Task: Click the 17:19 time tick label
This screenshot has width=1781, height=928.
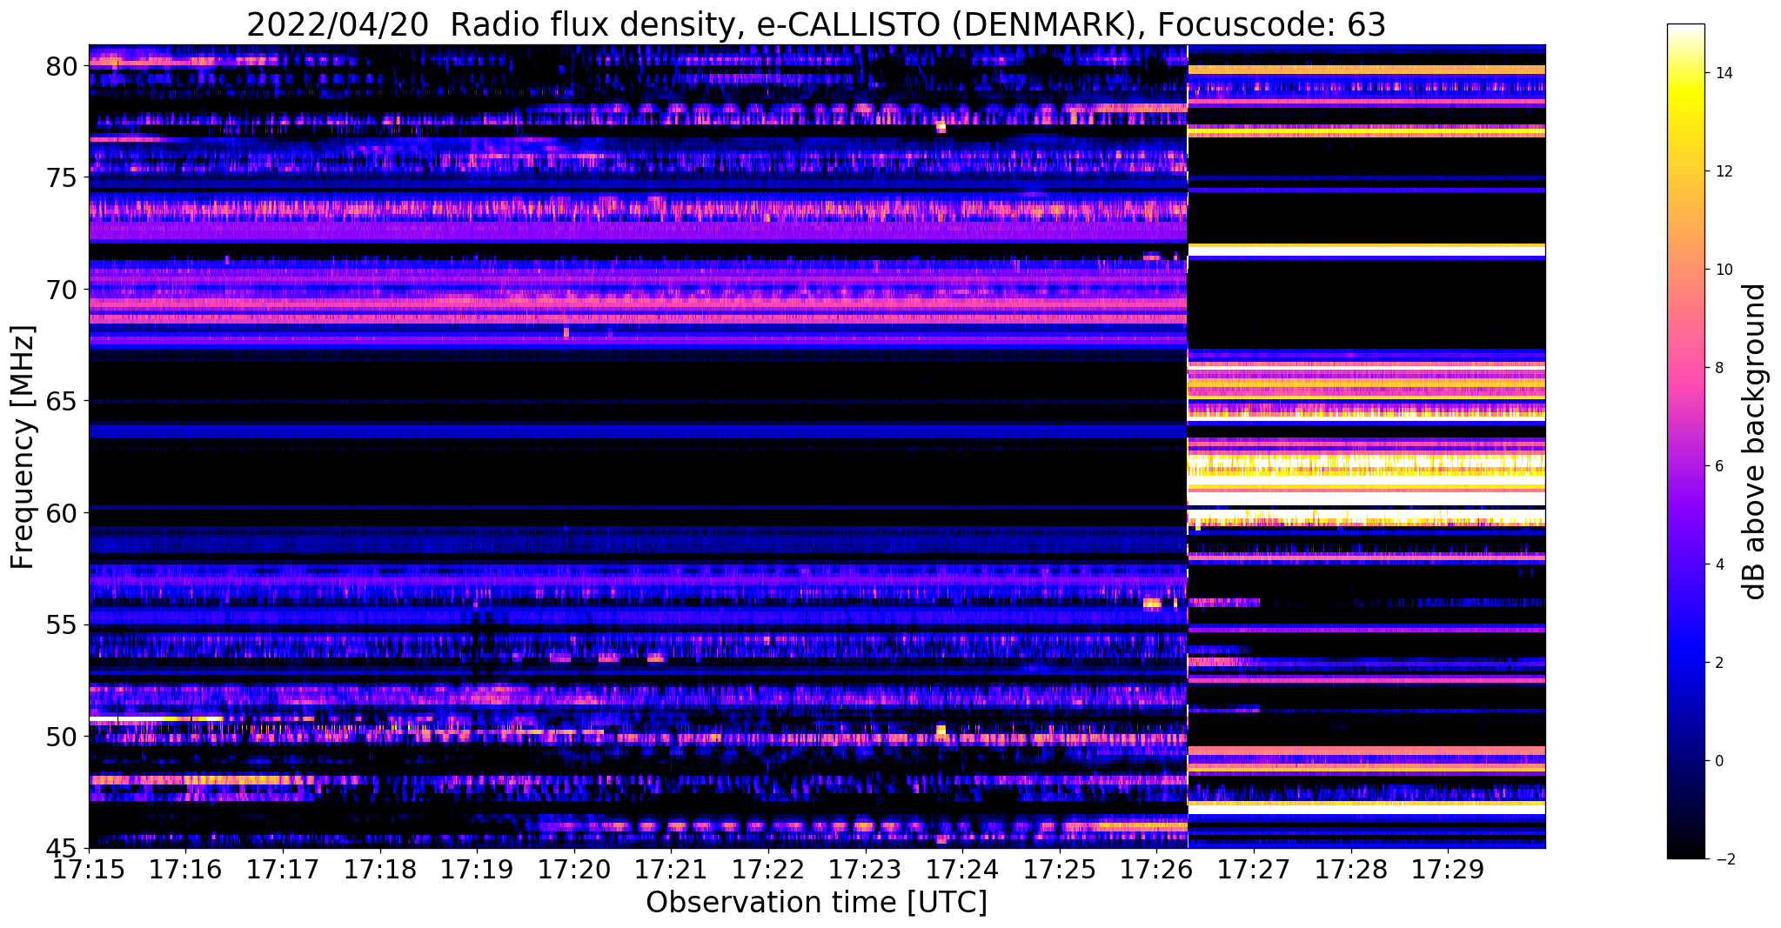Action: (x=477, y=869)
